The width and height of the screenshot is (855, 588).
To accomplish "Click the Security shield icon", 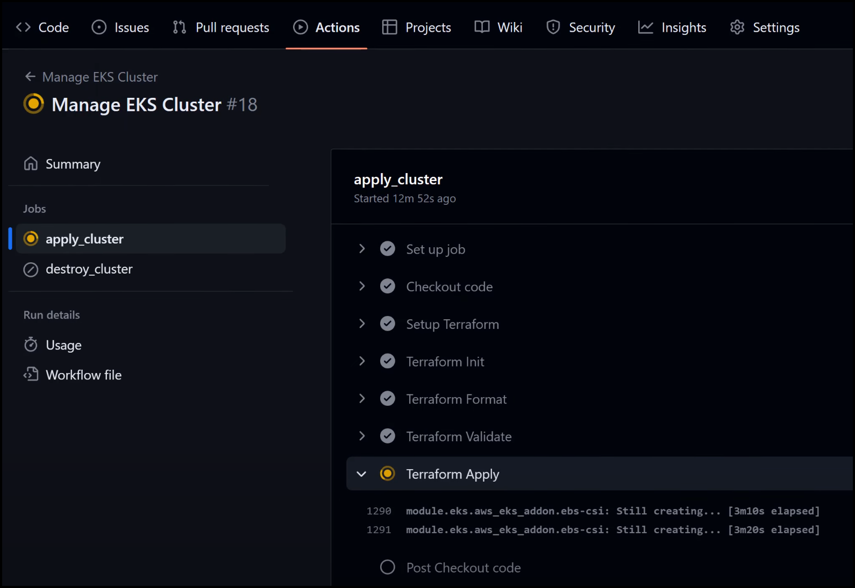I will pos(553,27).
